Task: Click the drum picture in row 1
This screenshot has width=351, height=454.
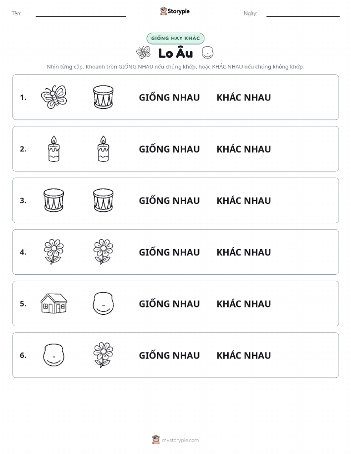Action: click(103, 97)
